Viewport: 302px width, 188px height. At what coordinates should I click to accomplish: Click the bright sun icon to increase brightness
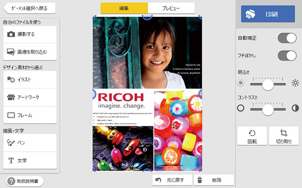coord(295,83)
